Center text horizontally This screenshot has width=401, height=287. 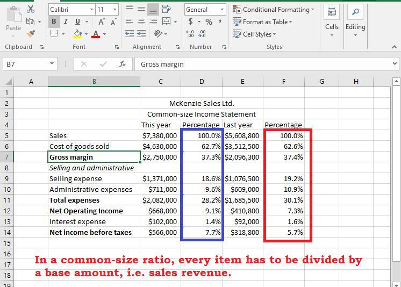tap(141, 21)
